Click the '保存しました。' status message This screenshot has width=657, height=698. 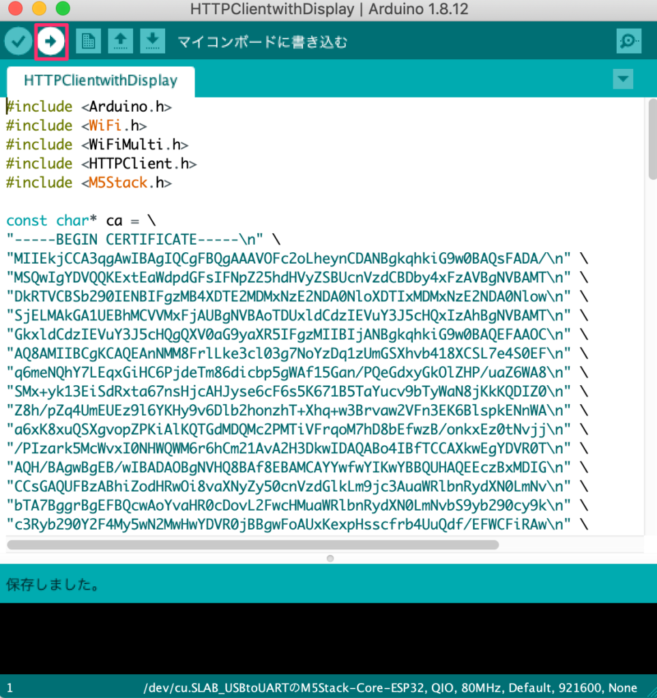click(x=53, y=584)
